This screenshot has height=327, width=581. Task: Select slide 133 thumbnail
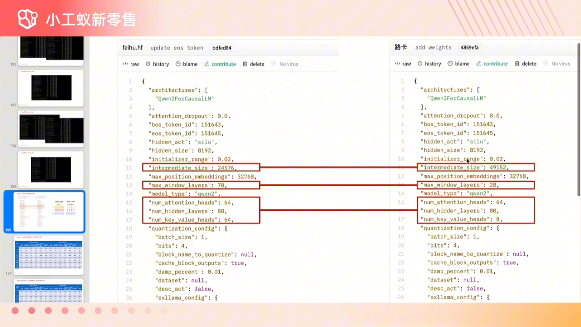pos(51,88)
